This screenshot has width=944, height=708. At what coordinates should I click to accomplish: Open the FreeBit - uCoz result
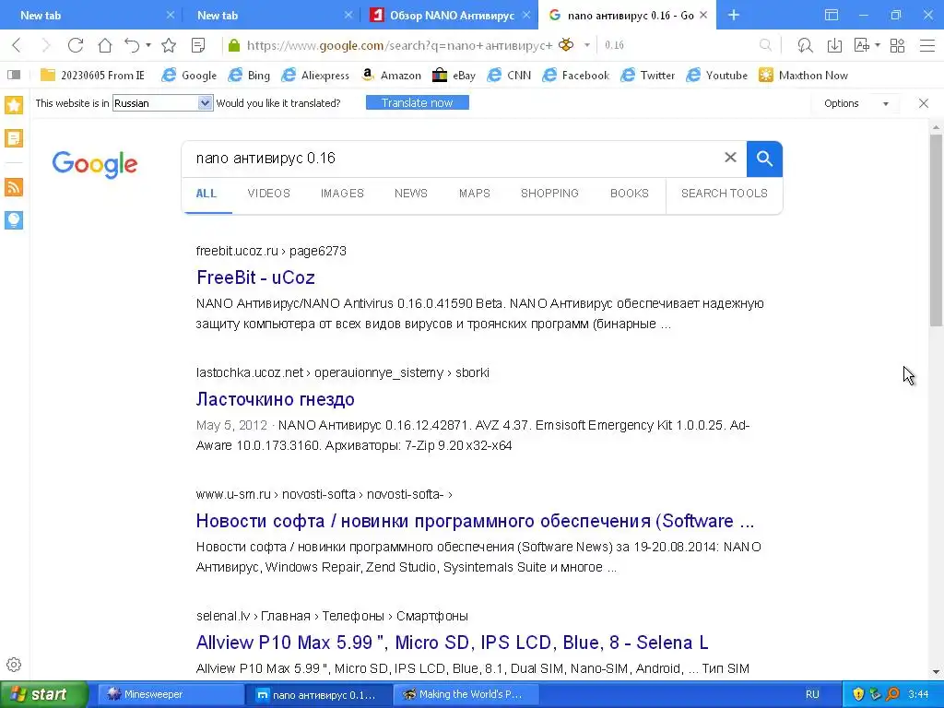pos(255,277)
